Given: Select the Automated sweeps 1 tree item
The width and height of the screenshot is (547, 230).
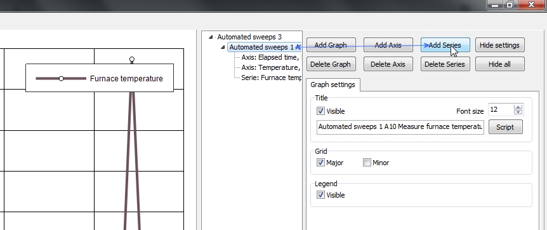Looking at the screenshot, I should (264, 47).
